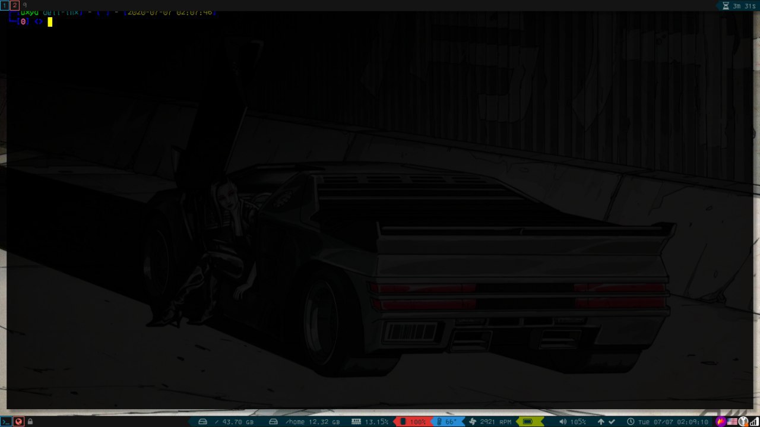Click the round tray icon beside the flag
Viewport: 760px width, 427px height.
click(x=743, y=422)
